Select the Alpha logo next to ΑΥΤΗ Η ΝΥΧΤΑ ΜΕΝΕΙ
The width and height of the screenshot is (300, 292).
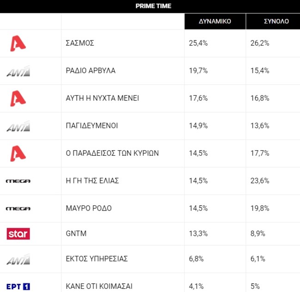[18, 98]
